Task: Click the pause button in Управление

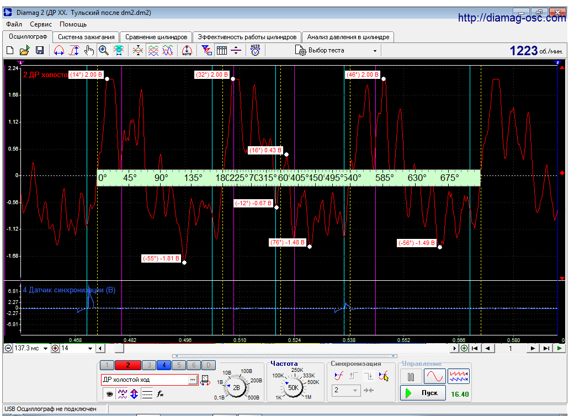Action: (411, 376)
